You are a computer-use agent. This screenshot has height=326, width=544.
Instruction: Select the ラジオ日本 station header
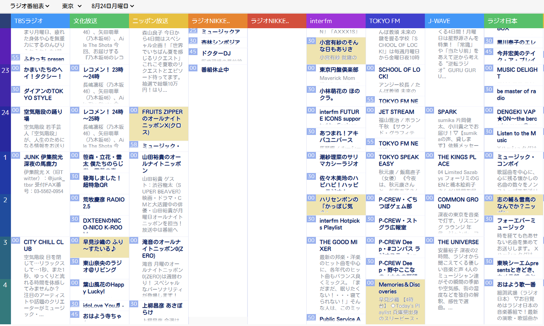click(514, 21)
